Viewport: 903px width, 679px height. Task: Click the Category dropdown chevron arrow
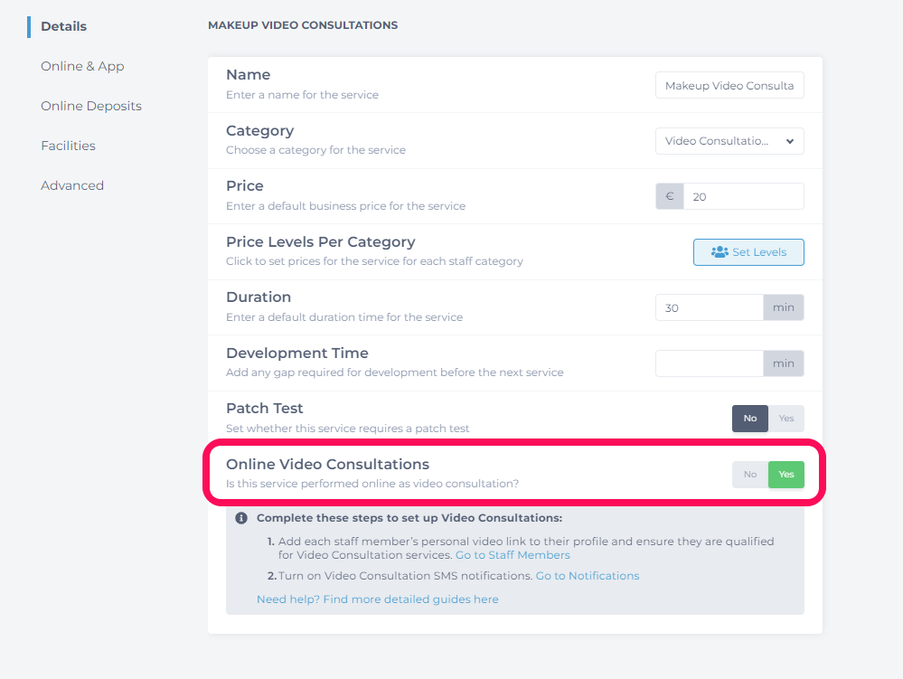[789, 141]
